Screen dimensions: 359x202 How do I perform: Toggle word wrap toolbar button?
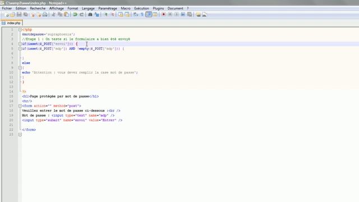(x=136, y=15)
